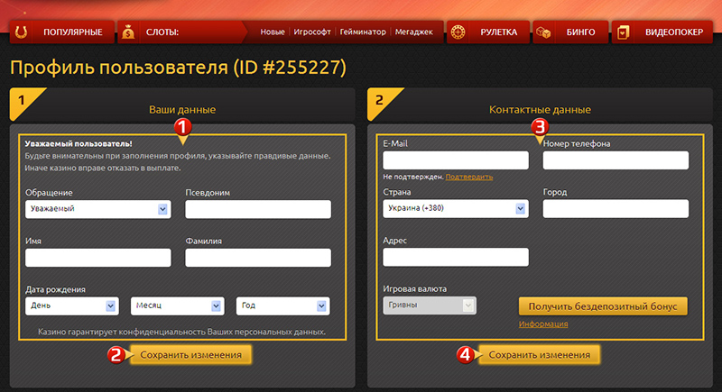Go to Бинго section
This screenshot has width=722, height=392.
[x=570, y=32]
